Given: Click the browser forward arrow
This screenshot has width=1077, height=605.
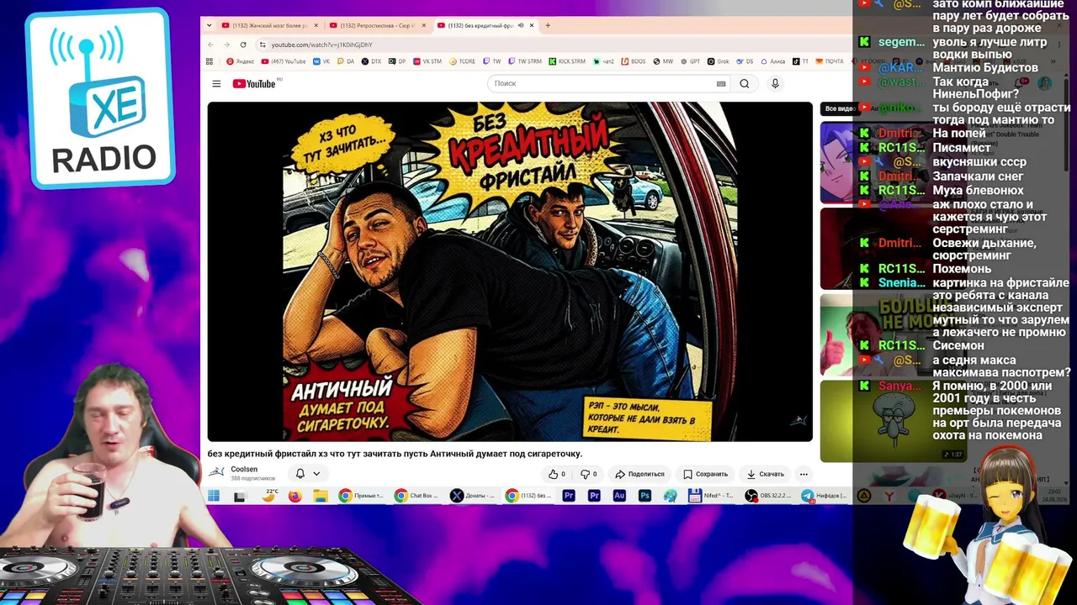Looking at the screenshot, I should click(x=226, y=45).
